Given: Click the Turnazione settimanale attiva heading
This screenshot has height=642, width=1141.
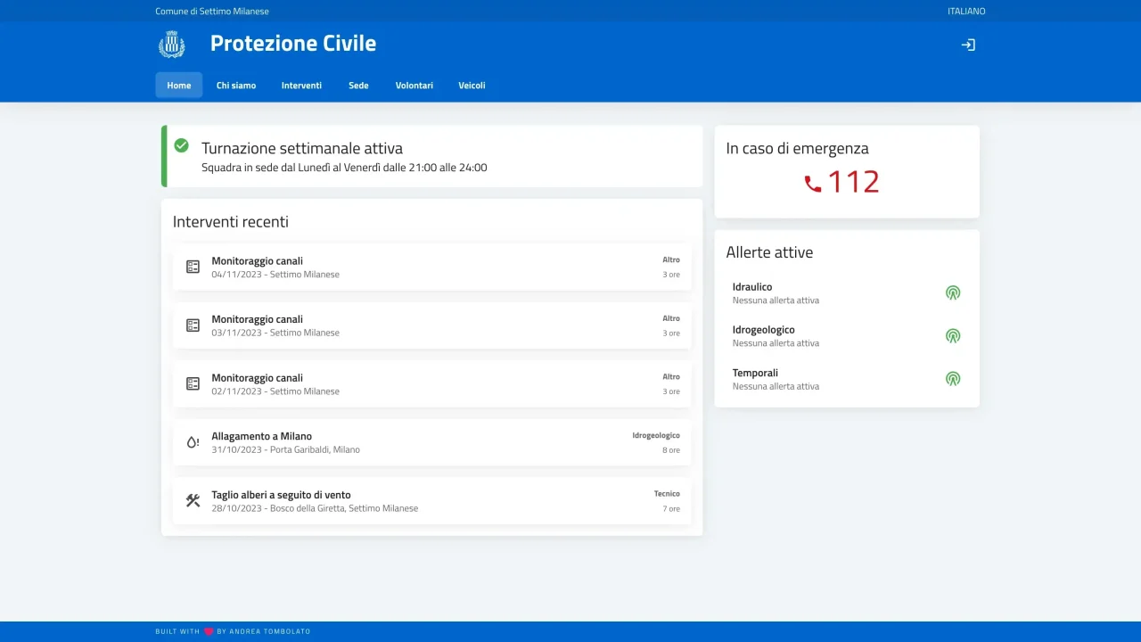Looking at the screenshot, I should tap(302, 149).
